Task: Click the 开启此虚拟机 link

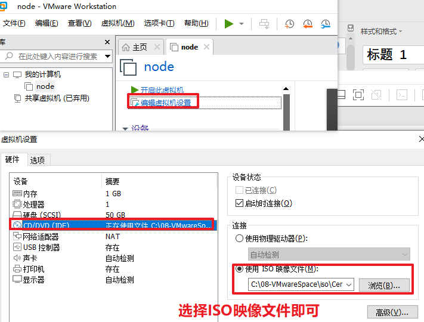Action: [x=162, y=90]
